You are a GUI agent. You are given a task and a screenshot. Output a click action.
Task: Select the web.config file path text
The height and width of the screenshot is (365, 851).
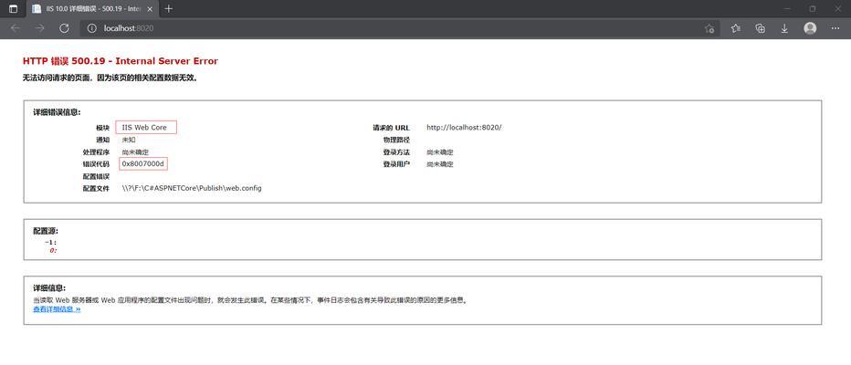pos(192,188)
